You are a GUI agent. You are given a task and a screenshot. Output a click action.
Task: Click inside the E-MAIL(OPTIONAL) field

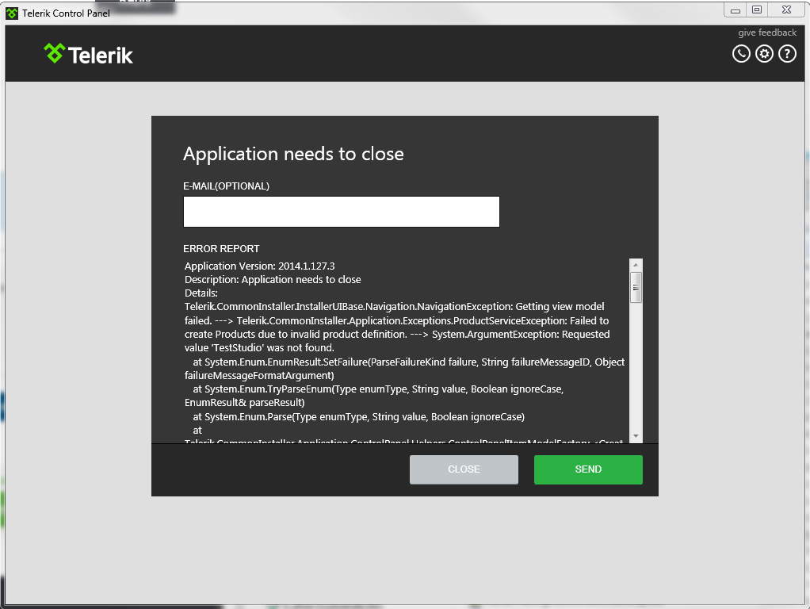pos(342,212)
